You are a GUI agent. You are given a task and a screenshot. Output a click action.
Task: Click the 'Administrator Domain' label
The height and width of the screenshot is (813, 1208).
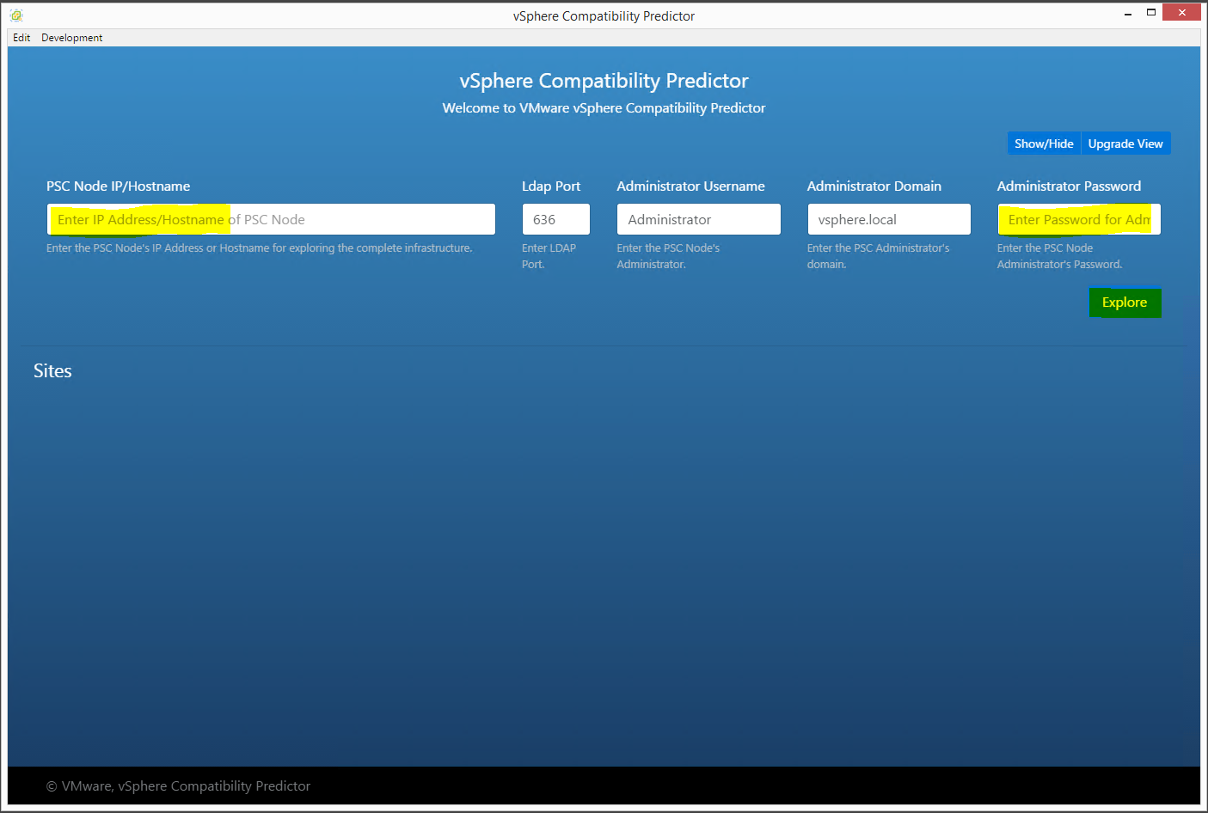pyautogui.click(x=874, y=186)
